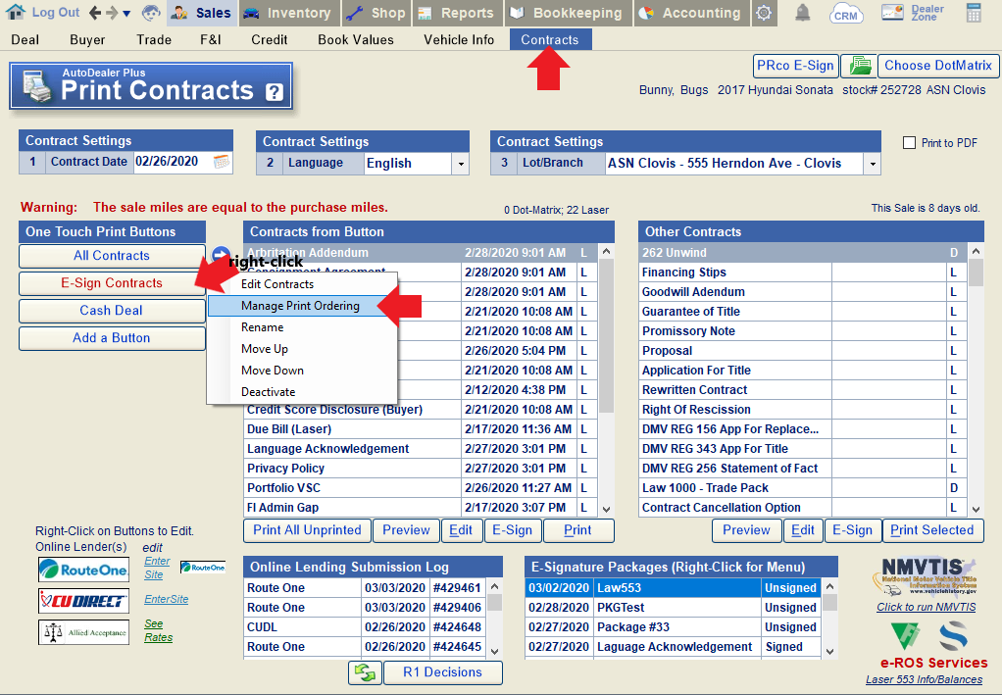Choose Move Down from the context menu
Screen dimensions: 1002x695
(302, 371)
